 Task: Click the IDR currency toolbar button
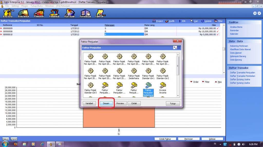click(x=182, y=21)
